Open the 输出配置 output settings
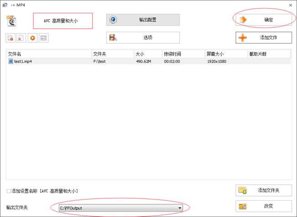The width and height of the screenshot is (297, 217). pos(143,20)
